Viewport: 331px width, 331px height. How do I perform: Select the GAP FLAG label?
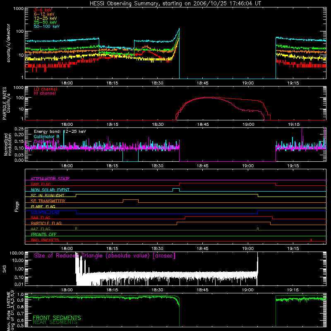point(41,184)
